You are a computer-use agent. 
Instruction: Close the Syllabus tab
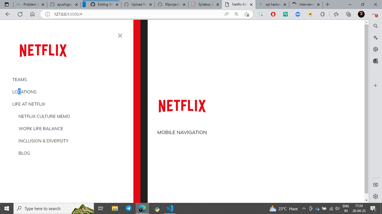click(218, 4)
